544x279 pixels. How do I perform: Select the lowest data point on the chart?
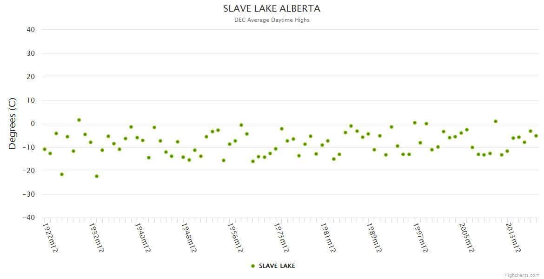tap(97, 176)
